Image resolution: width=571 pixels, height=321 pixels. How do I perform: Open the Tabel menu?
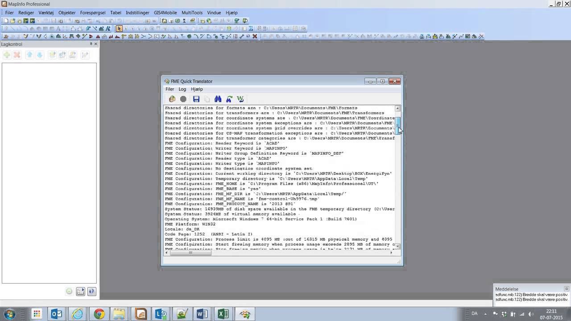[116, 12]
